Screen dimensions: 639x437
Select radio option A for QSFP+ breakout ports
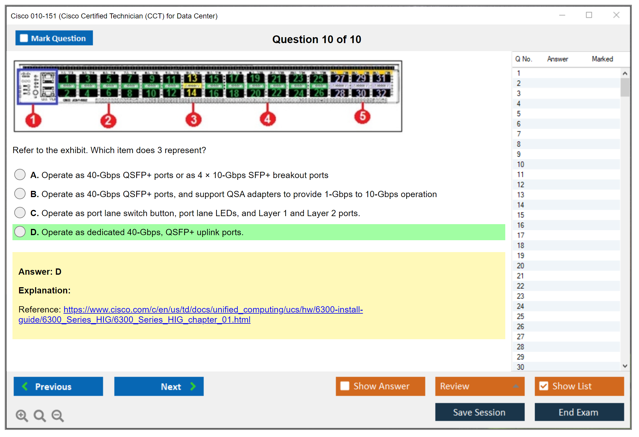pyautogui.click(x=20, y=175)
